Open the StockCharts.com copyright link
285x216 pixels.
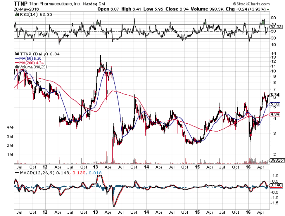253,4
